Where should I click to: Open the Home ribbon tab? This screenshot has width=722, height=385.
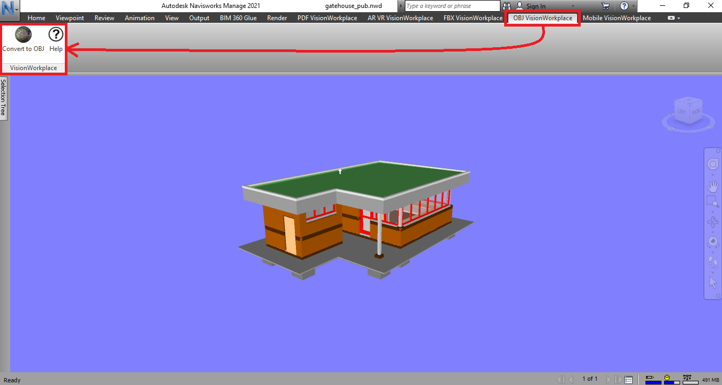coord(37,18)
